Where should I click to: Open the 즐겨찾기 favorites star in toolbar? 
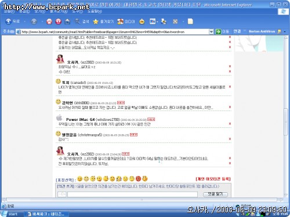pos(103,21)
